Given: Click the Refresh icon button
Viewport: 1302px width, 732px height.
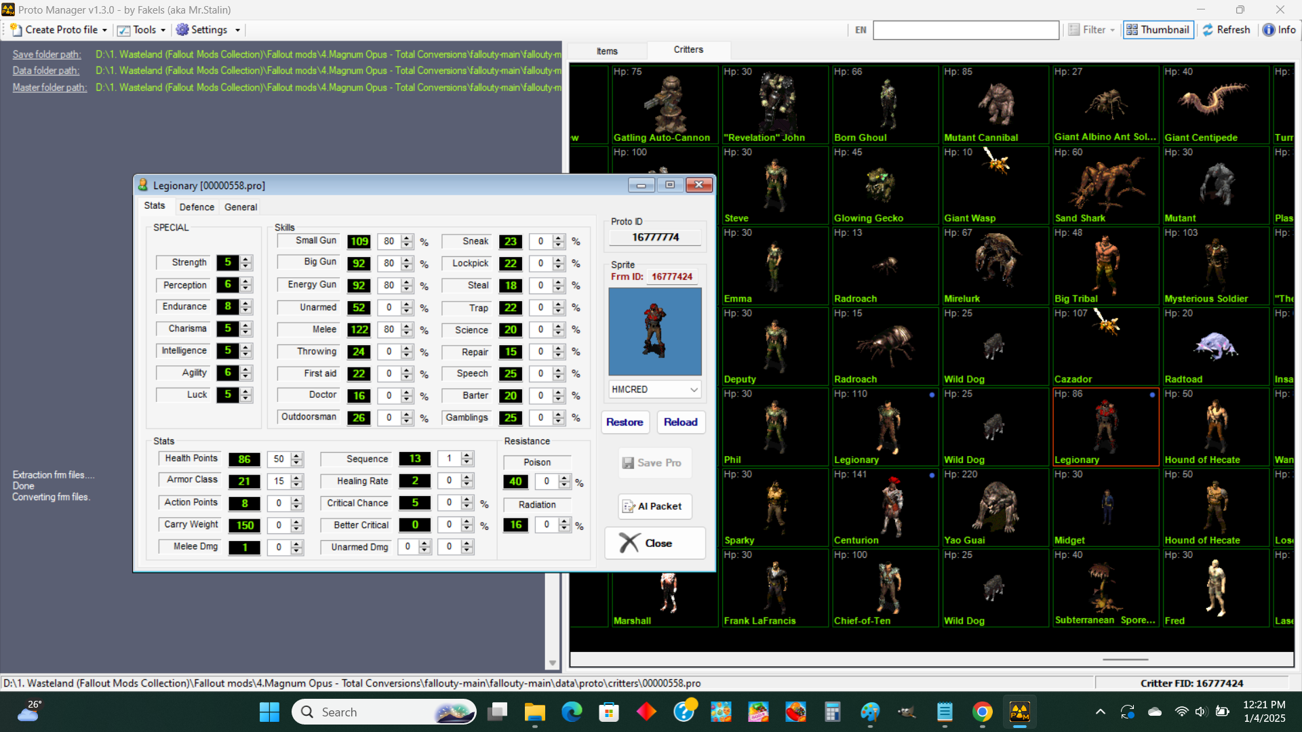Looking at the screenshot, I should click(x=1226, y=30).
